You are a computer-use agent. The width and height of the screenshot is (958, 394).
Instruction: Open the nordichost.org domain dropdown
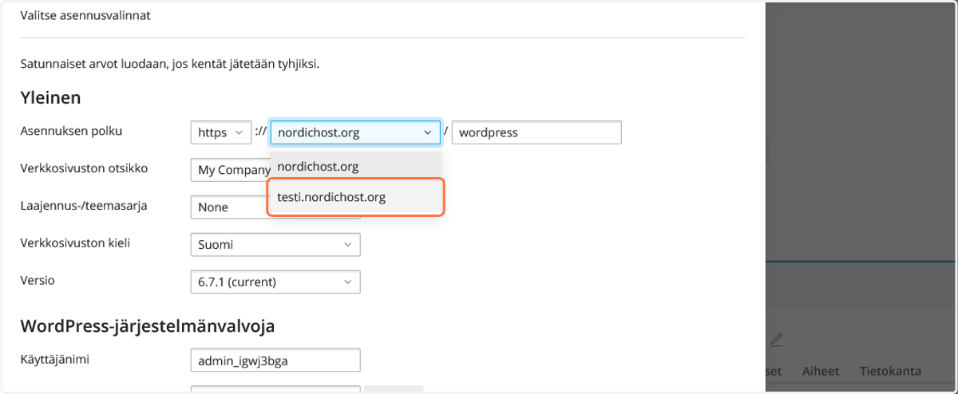pos(355,132)
